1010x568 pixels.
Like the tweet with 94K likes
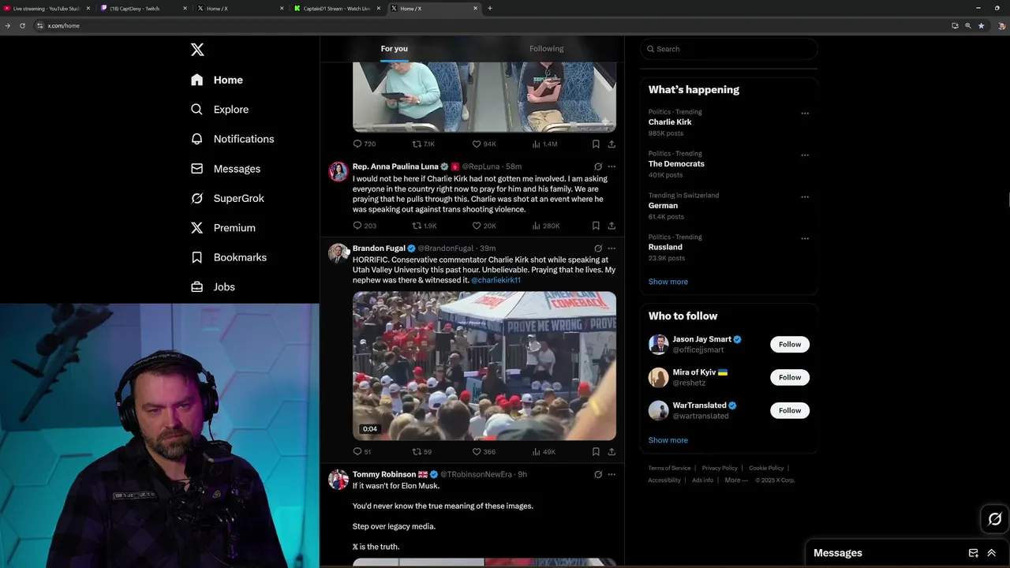pyautogui.click(x=484, y=144)
